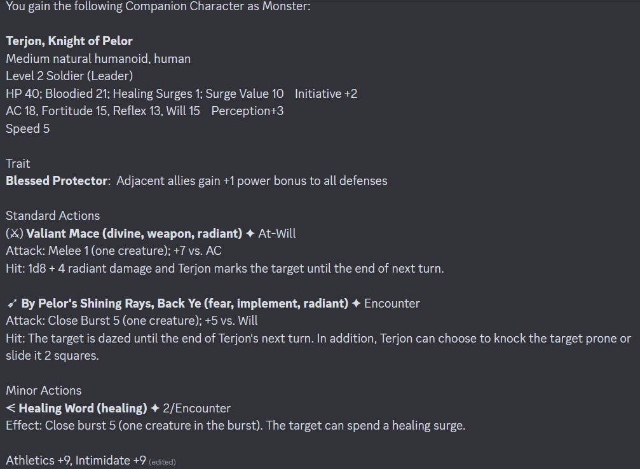The height and width of the screenshot is (469, 640).
Task: Click the ranged arrow icon before By Pelor's
Action: pyautogui.click(x=12, y=304)
